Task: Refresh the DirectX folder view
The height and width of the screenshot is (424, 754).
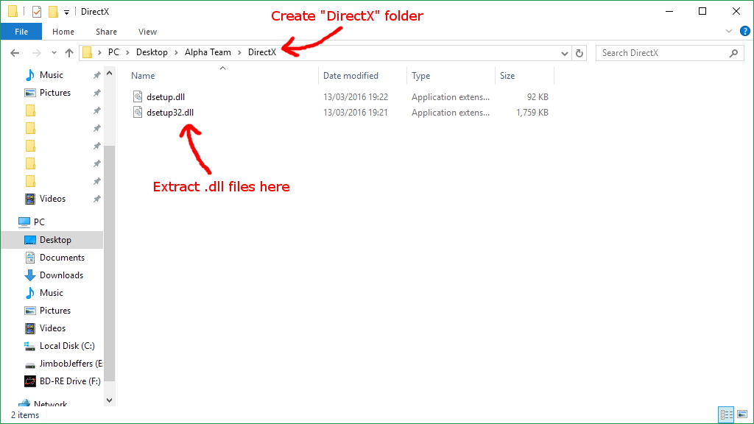Action: coord(579,53)
